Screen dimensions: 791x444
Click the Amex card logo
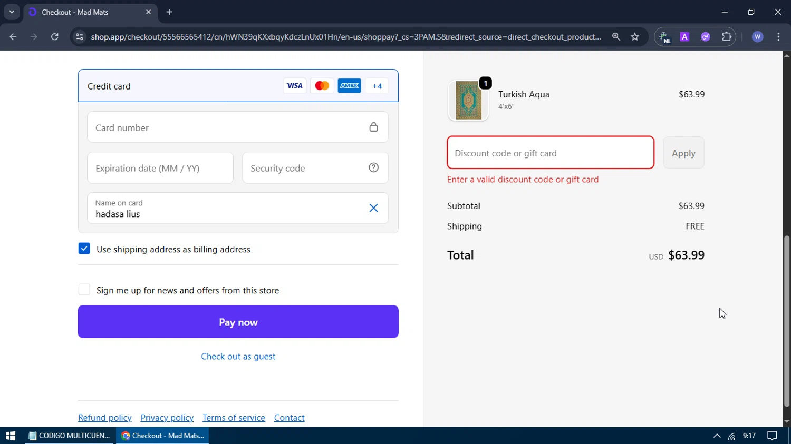click(x=350, y=86)
